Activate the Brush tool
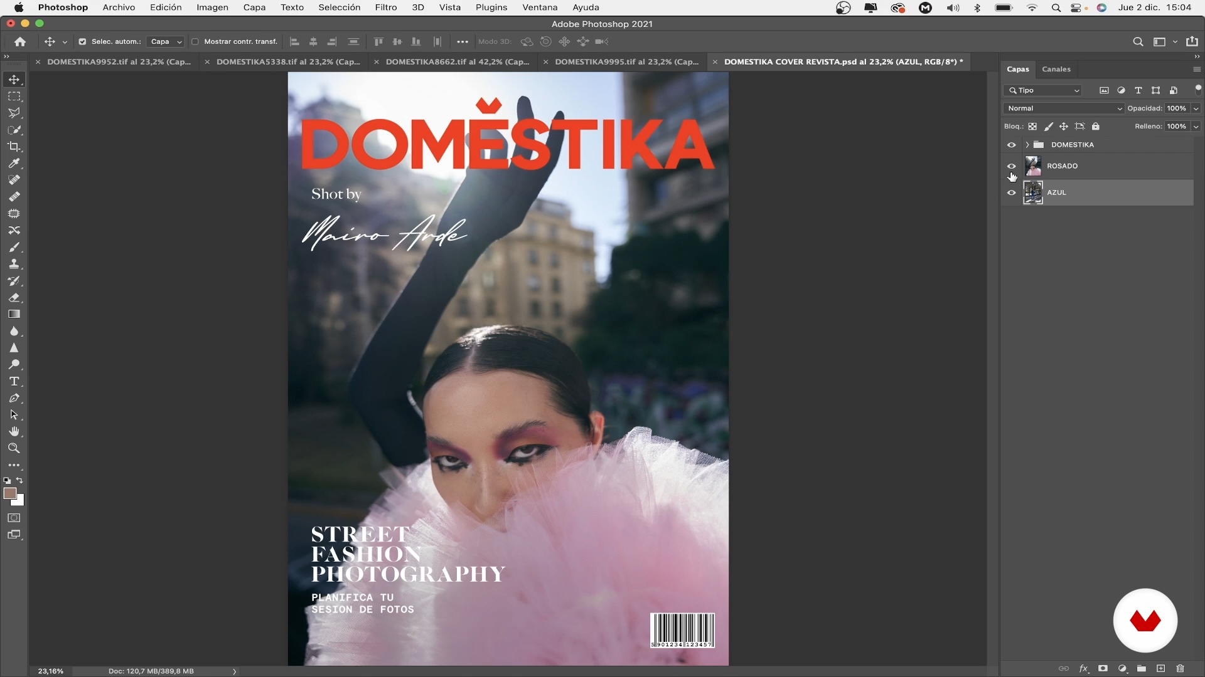The width and height of the screenshot is (1205, 677). pyautogui.click(x=14, y=247)
